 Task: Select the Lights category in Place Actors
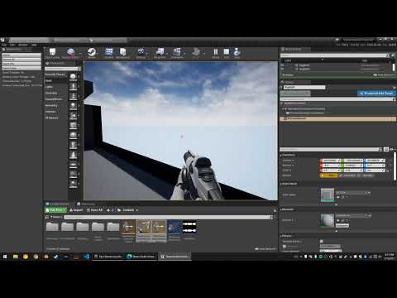[49, 87]
